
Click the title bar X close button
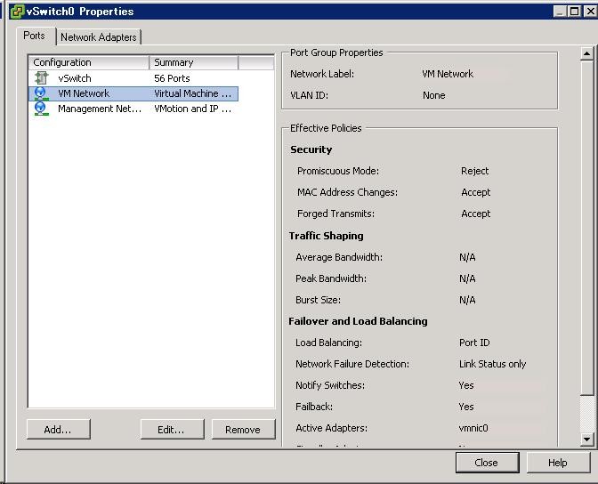(590, 12)
